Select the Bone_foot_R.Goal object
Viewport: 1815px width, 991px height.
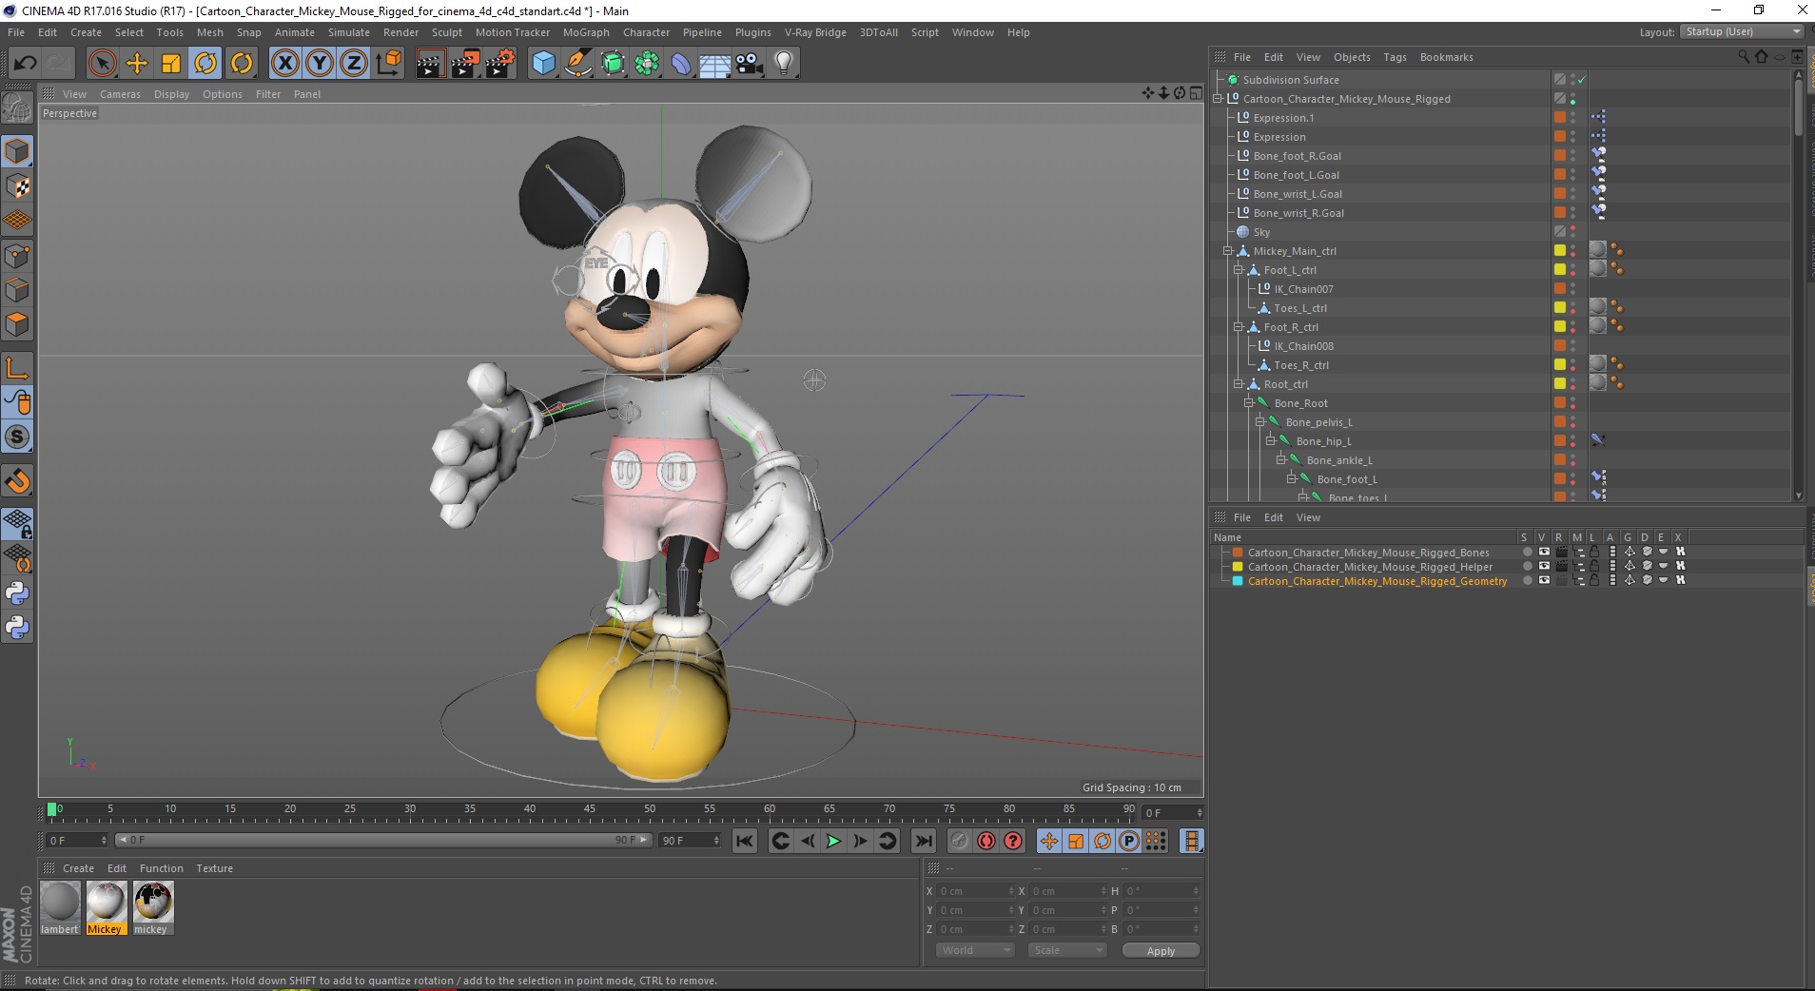coord(1298,156)
